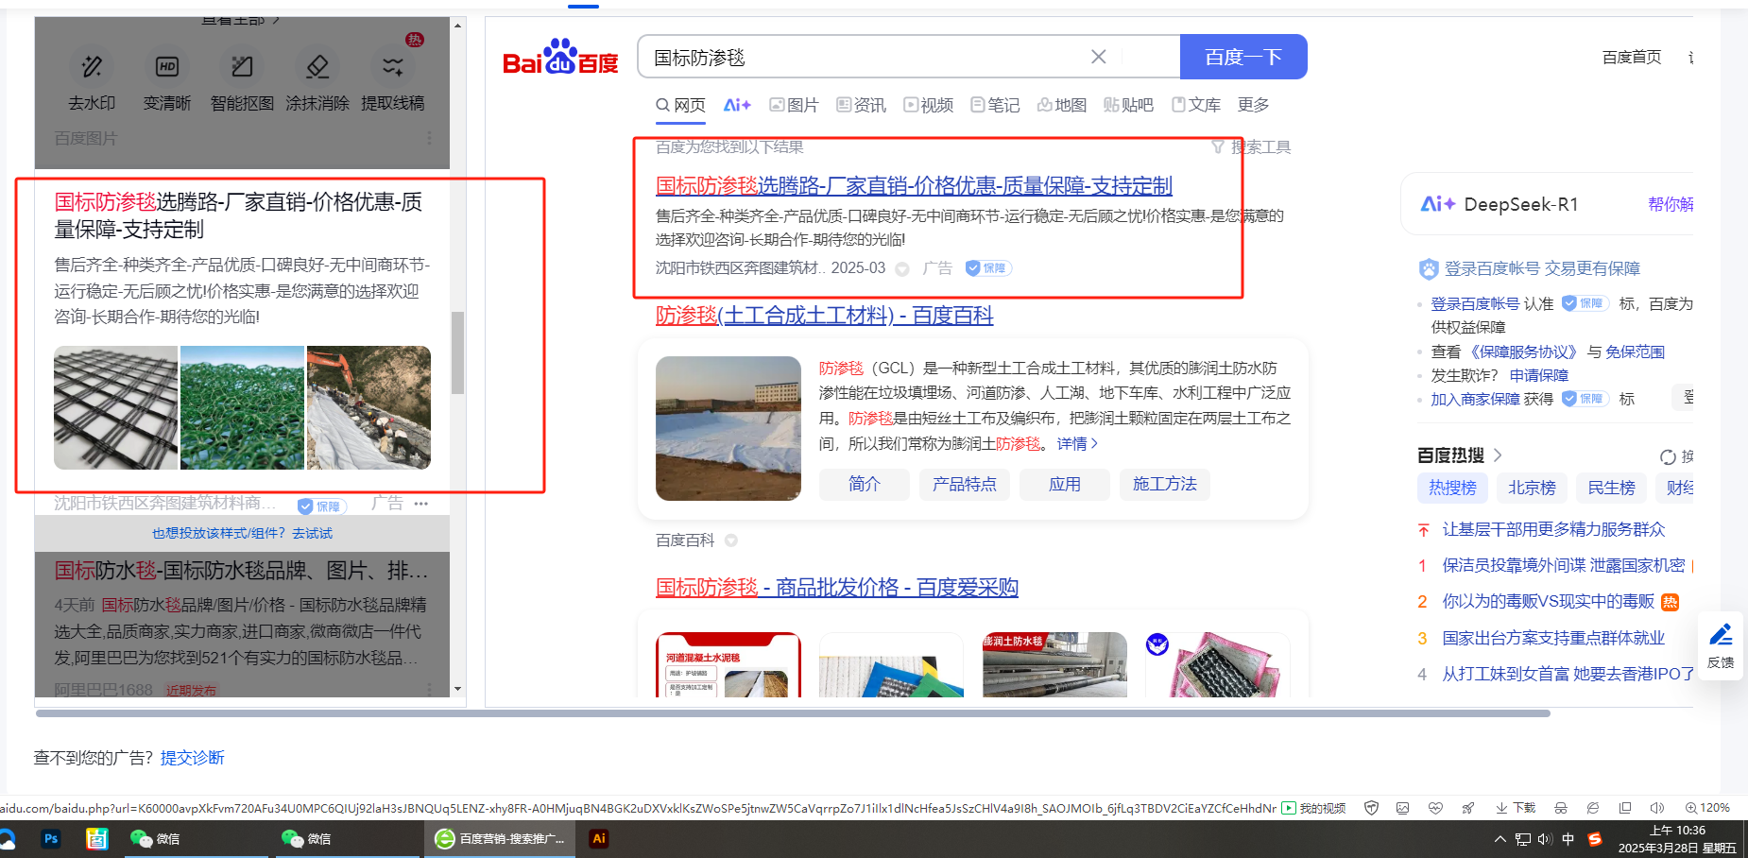Open the 免保范围 link
This screenshot has width=1748, height=858.
[x=1635, y=352]
